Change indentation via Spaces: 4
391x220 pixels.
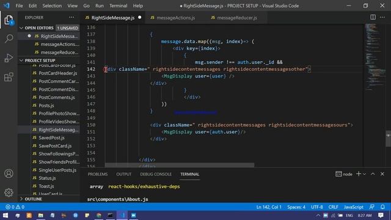click(x=296, y=207)
